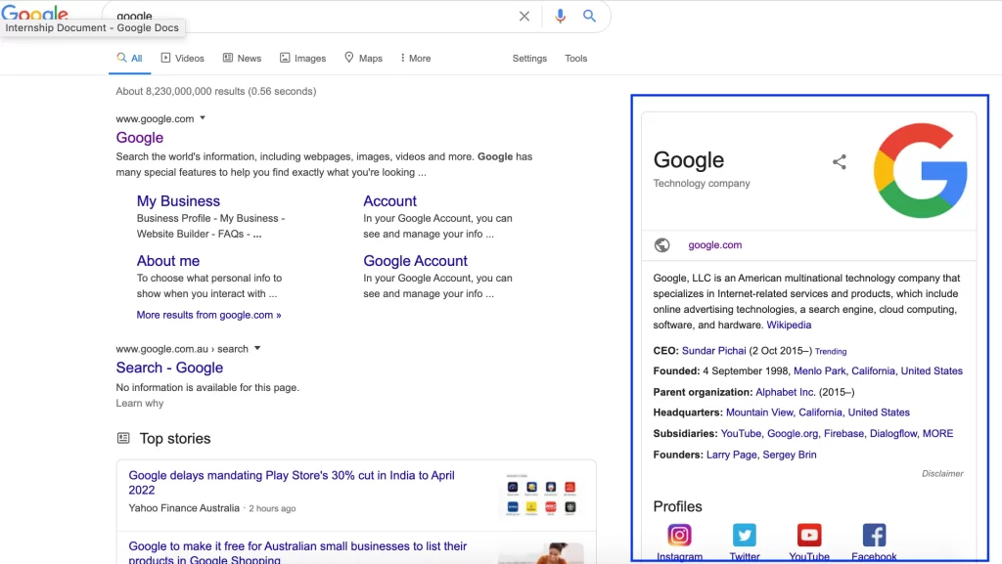Open the About me sitelink
The image size is (1002, 564).
pos(168,261)
